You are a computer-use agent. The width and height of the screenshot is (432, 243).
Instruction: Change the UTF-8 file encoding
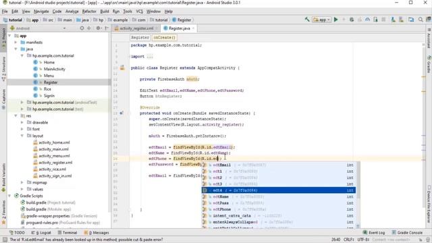(363, 240)
